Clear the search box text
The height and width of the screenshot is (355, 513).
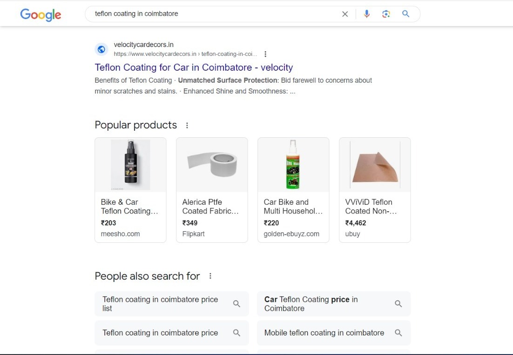pos(345,14)
